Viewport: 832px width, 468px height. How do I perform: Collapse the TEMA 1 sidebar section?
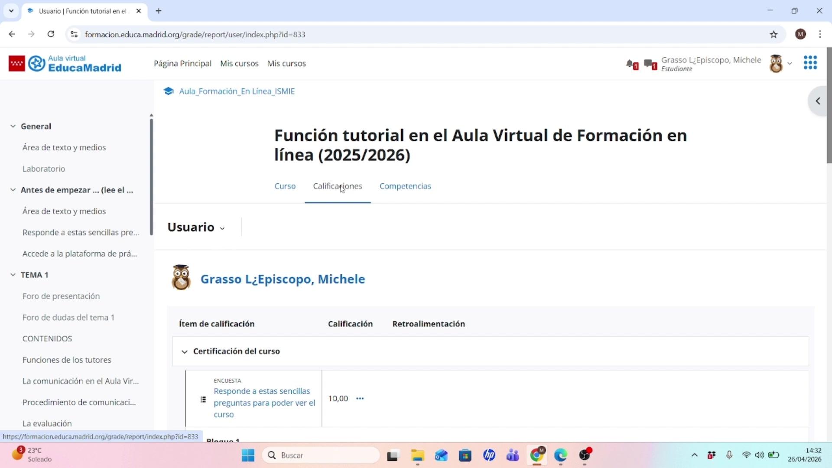(13, 275)
